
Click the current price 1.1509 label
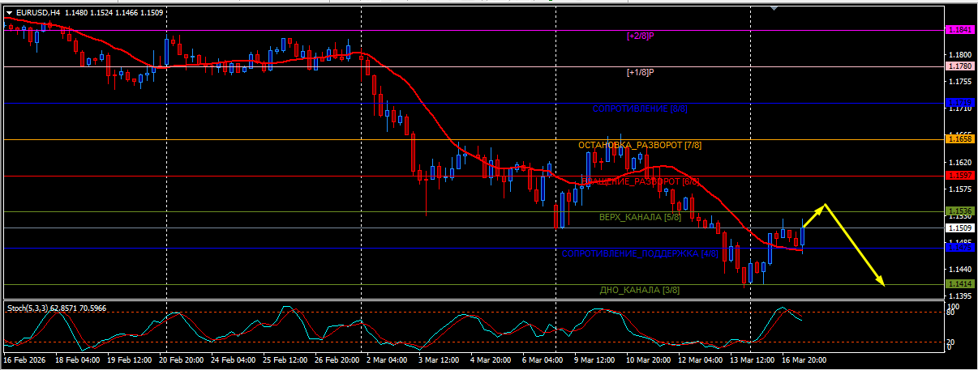[x=959, y=228]
